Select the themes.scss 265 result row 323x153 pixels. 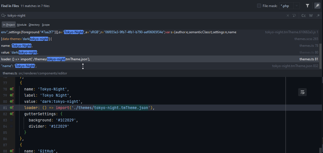pyautogui.click(x=160, y=39)
